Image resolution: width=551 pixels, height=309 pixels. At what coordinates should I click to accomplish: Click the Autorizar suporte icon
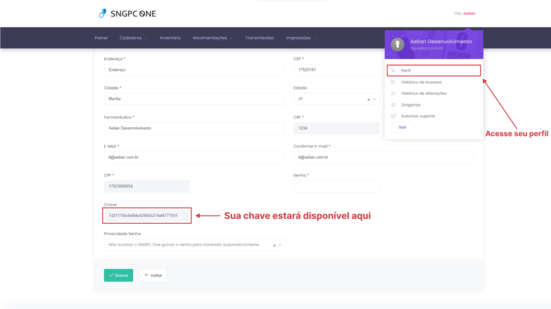point(393,116)
